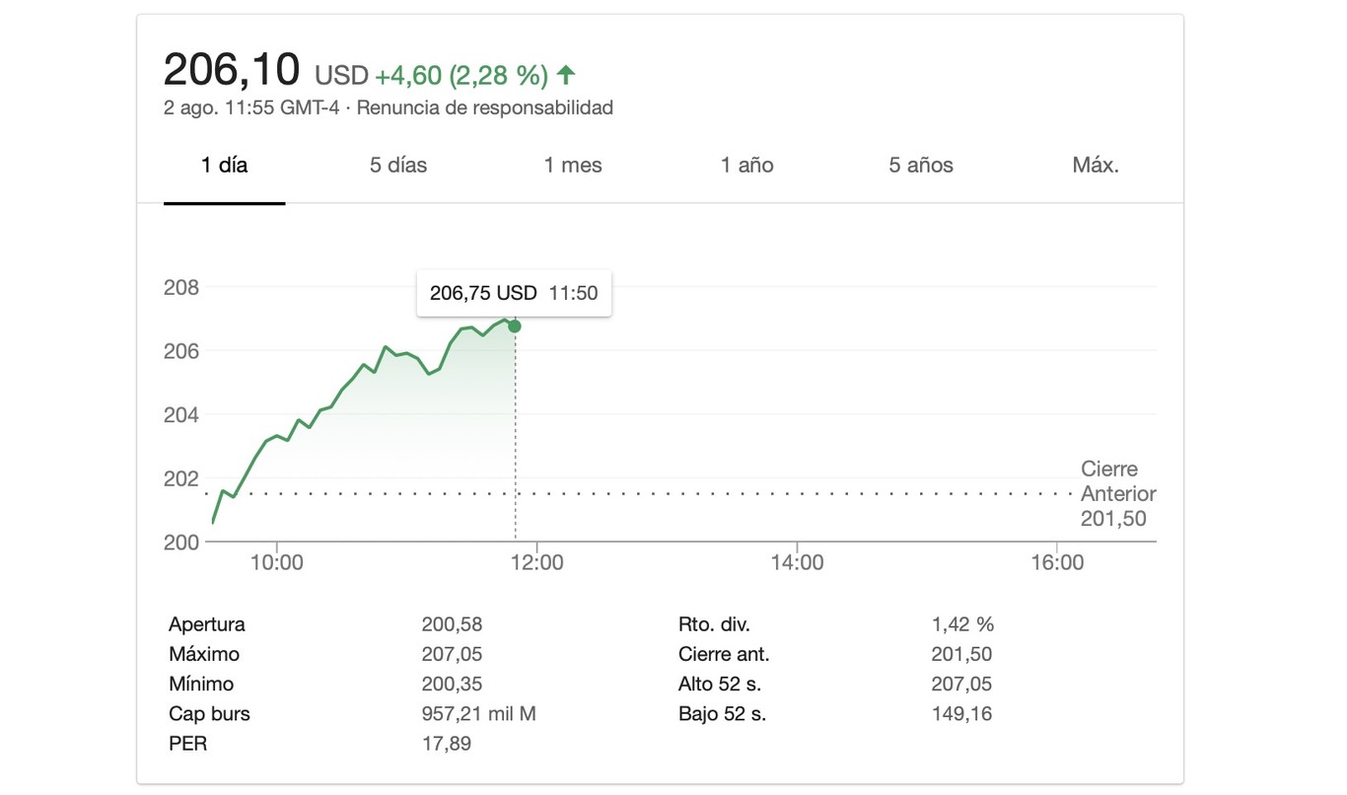Switch to the 5 días tab
Viewport: 1347px width, 795px height.
tap(398, 166)
